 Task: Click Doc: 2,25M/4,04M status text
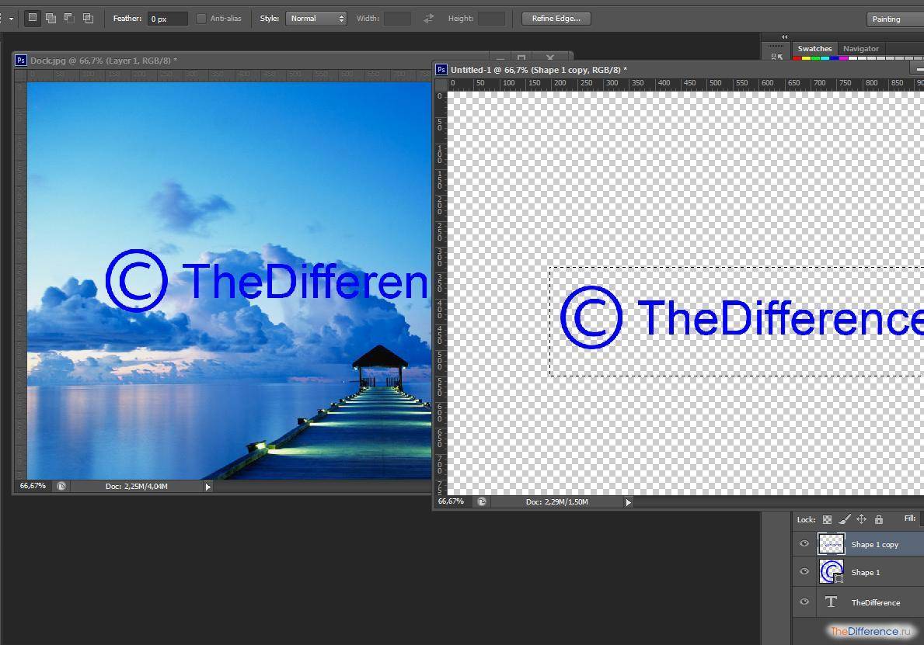[137, 486]
